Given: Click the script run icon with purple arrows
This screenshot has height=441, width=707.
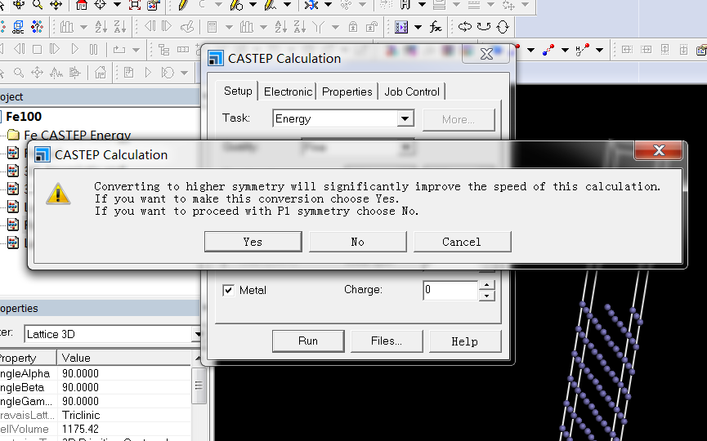Looking at the screenshot, I should [401, 27].
